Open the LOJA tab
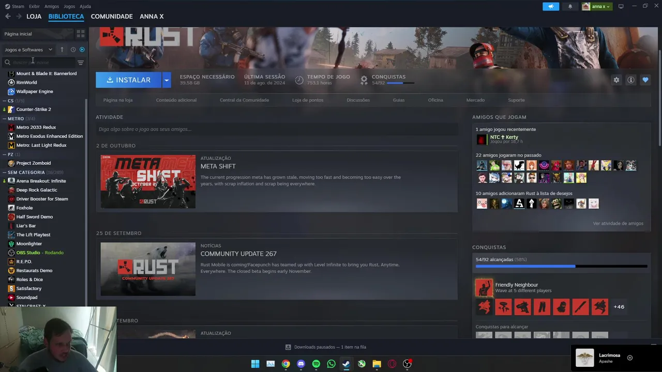The image size is (662, 372). pos(34,17)
